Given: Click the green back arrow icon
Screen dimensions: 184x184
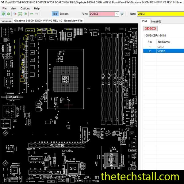Looking at the screenshot, I should pos(32,14).
